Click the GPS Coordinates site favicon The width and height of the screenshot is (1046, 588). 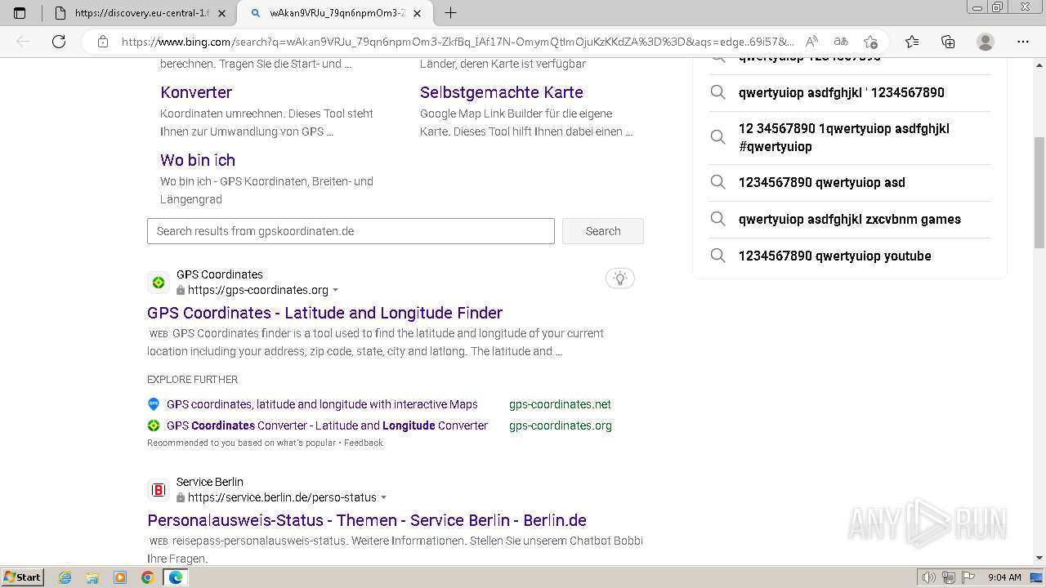pos(159,283)
